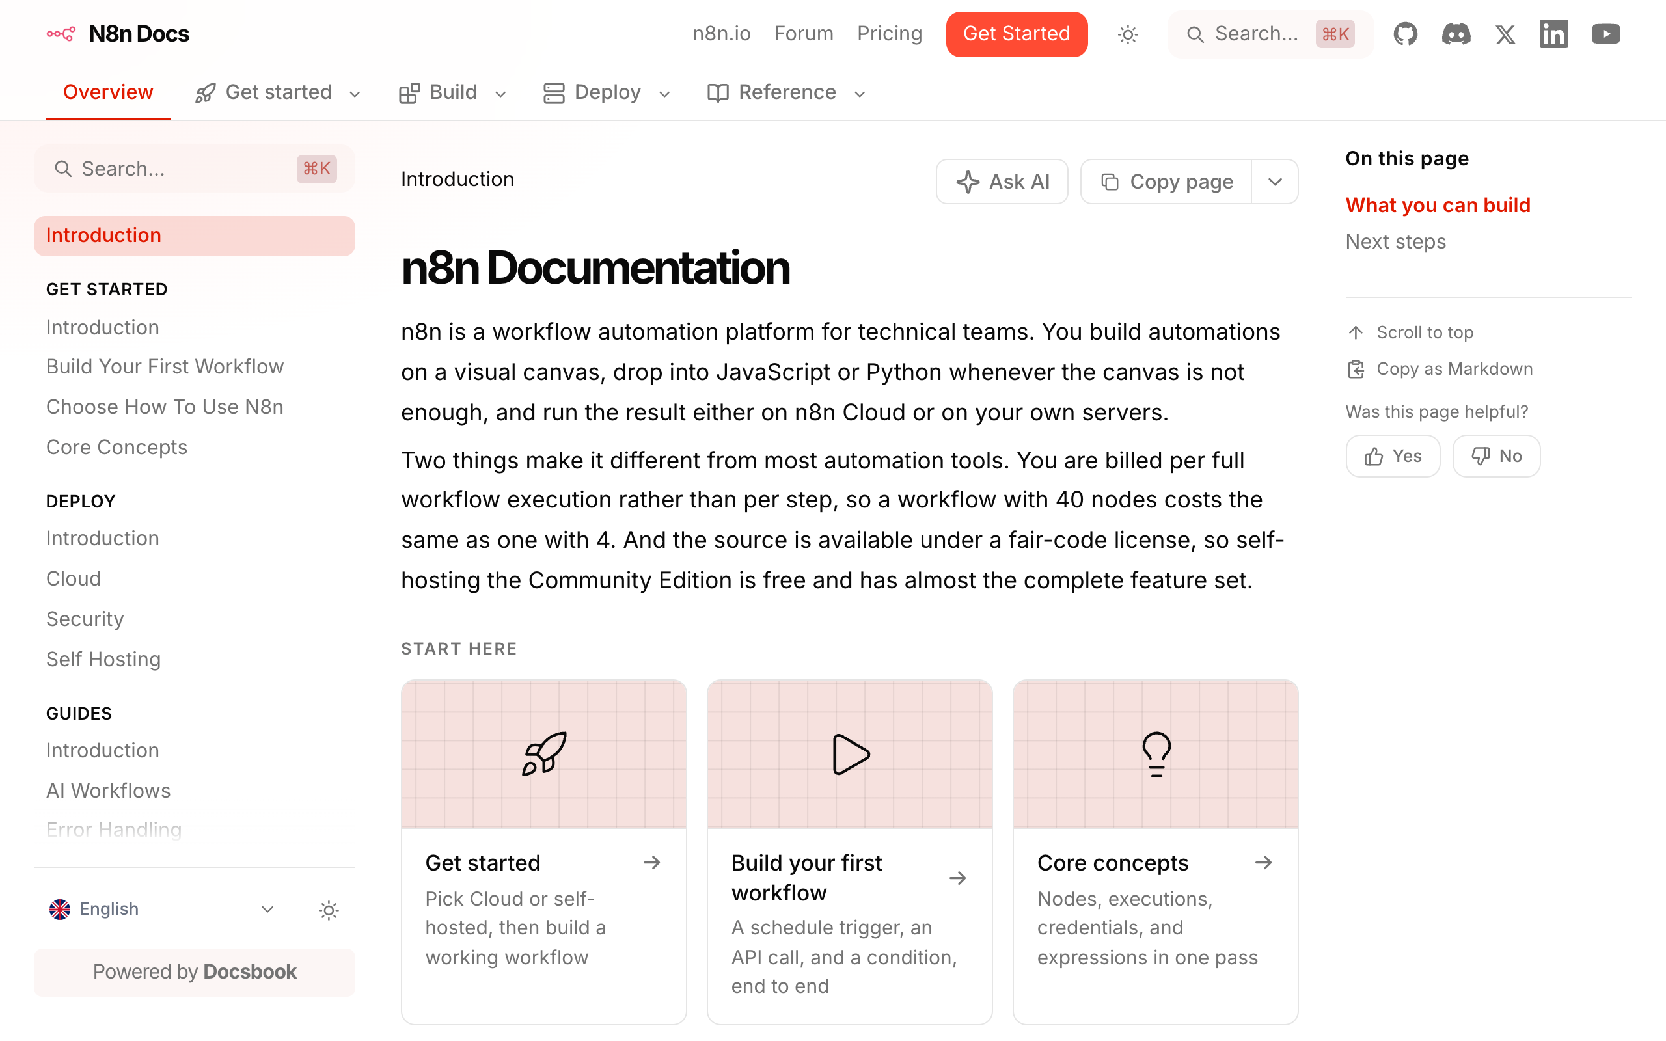
Task: Click the Copy as Markdown clipboard icon
Action: (x=1356, y=369)
